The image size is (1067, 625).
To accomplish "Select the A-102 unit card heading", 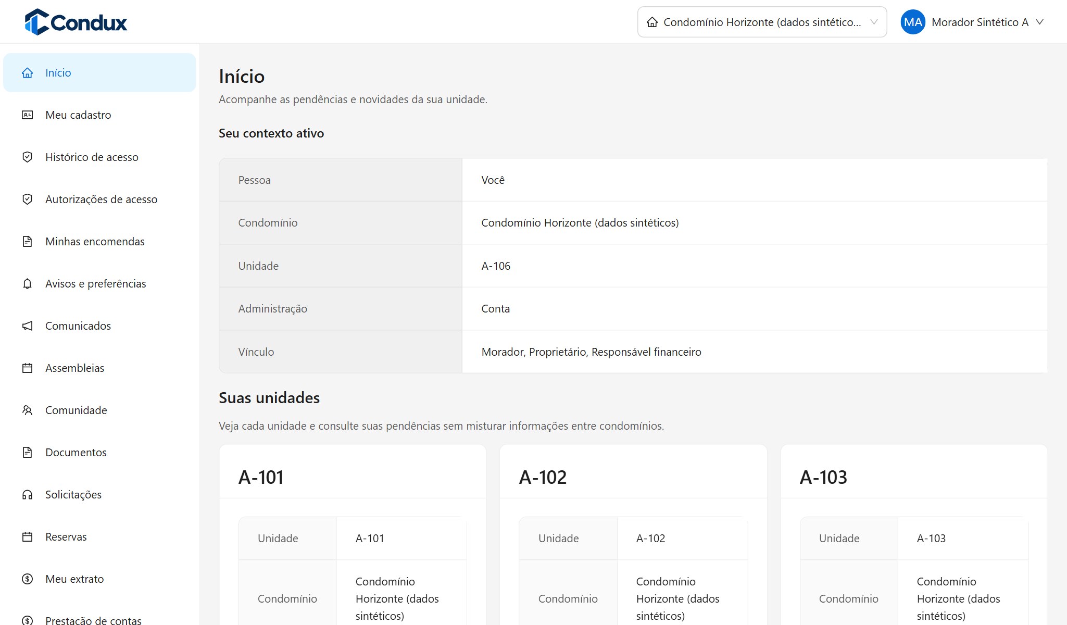I will pos(543,477).
